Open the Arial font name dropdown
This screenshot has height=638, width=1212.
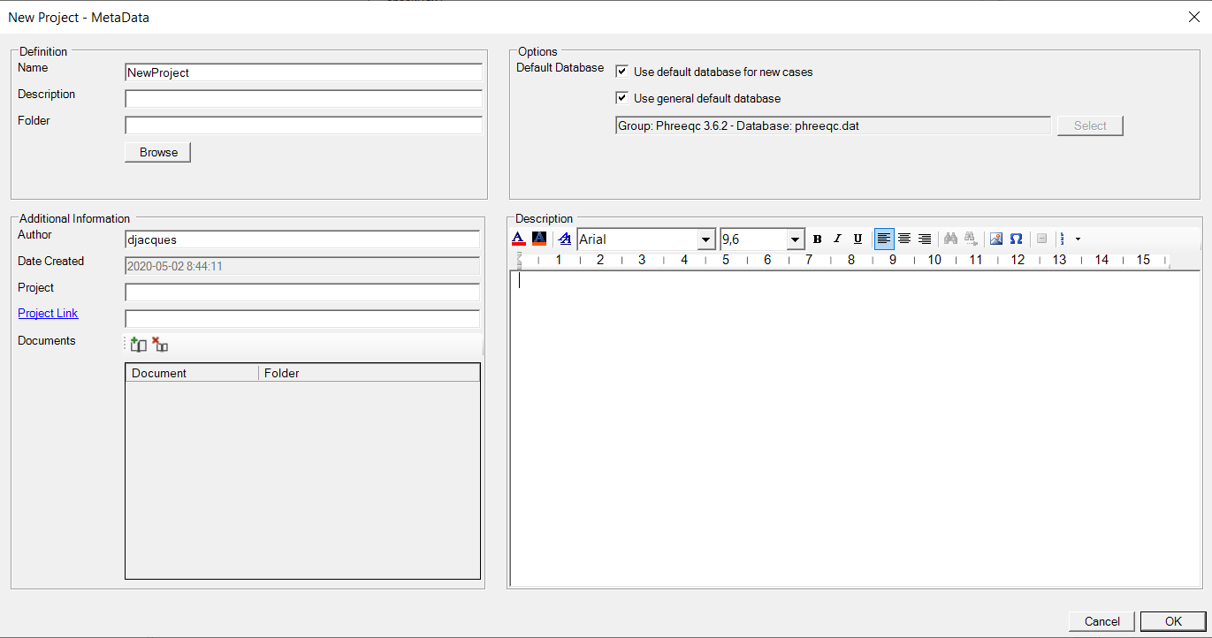click(x=706, y=239)
